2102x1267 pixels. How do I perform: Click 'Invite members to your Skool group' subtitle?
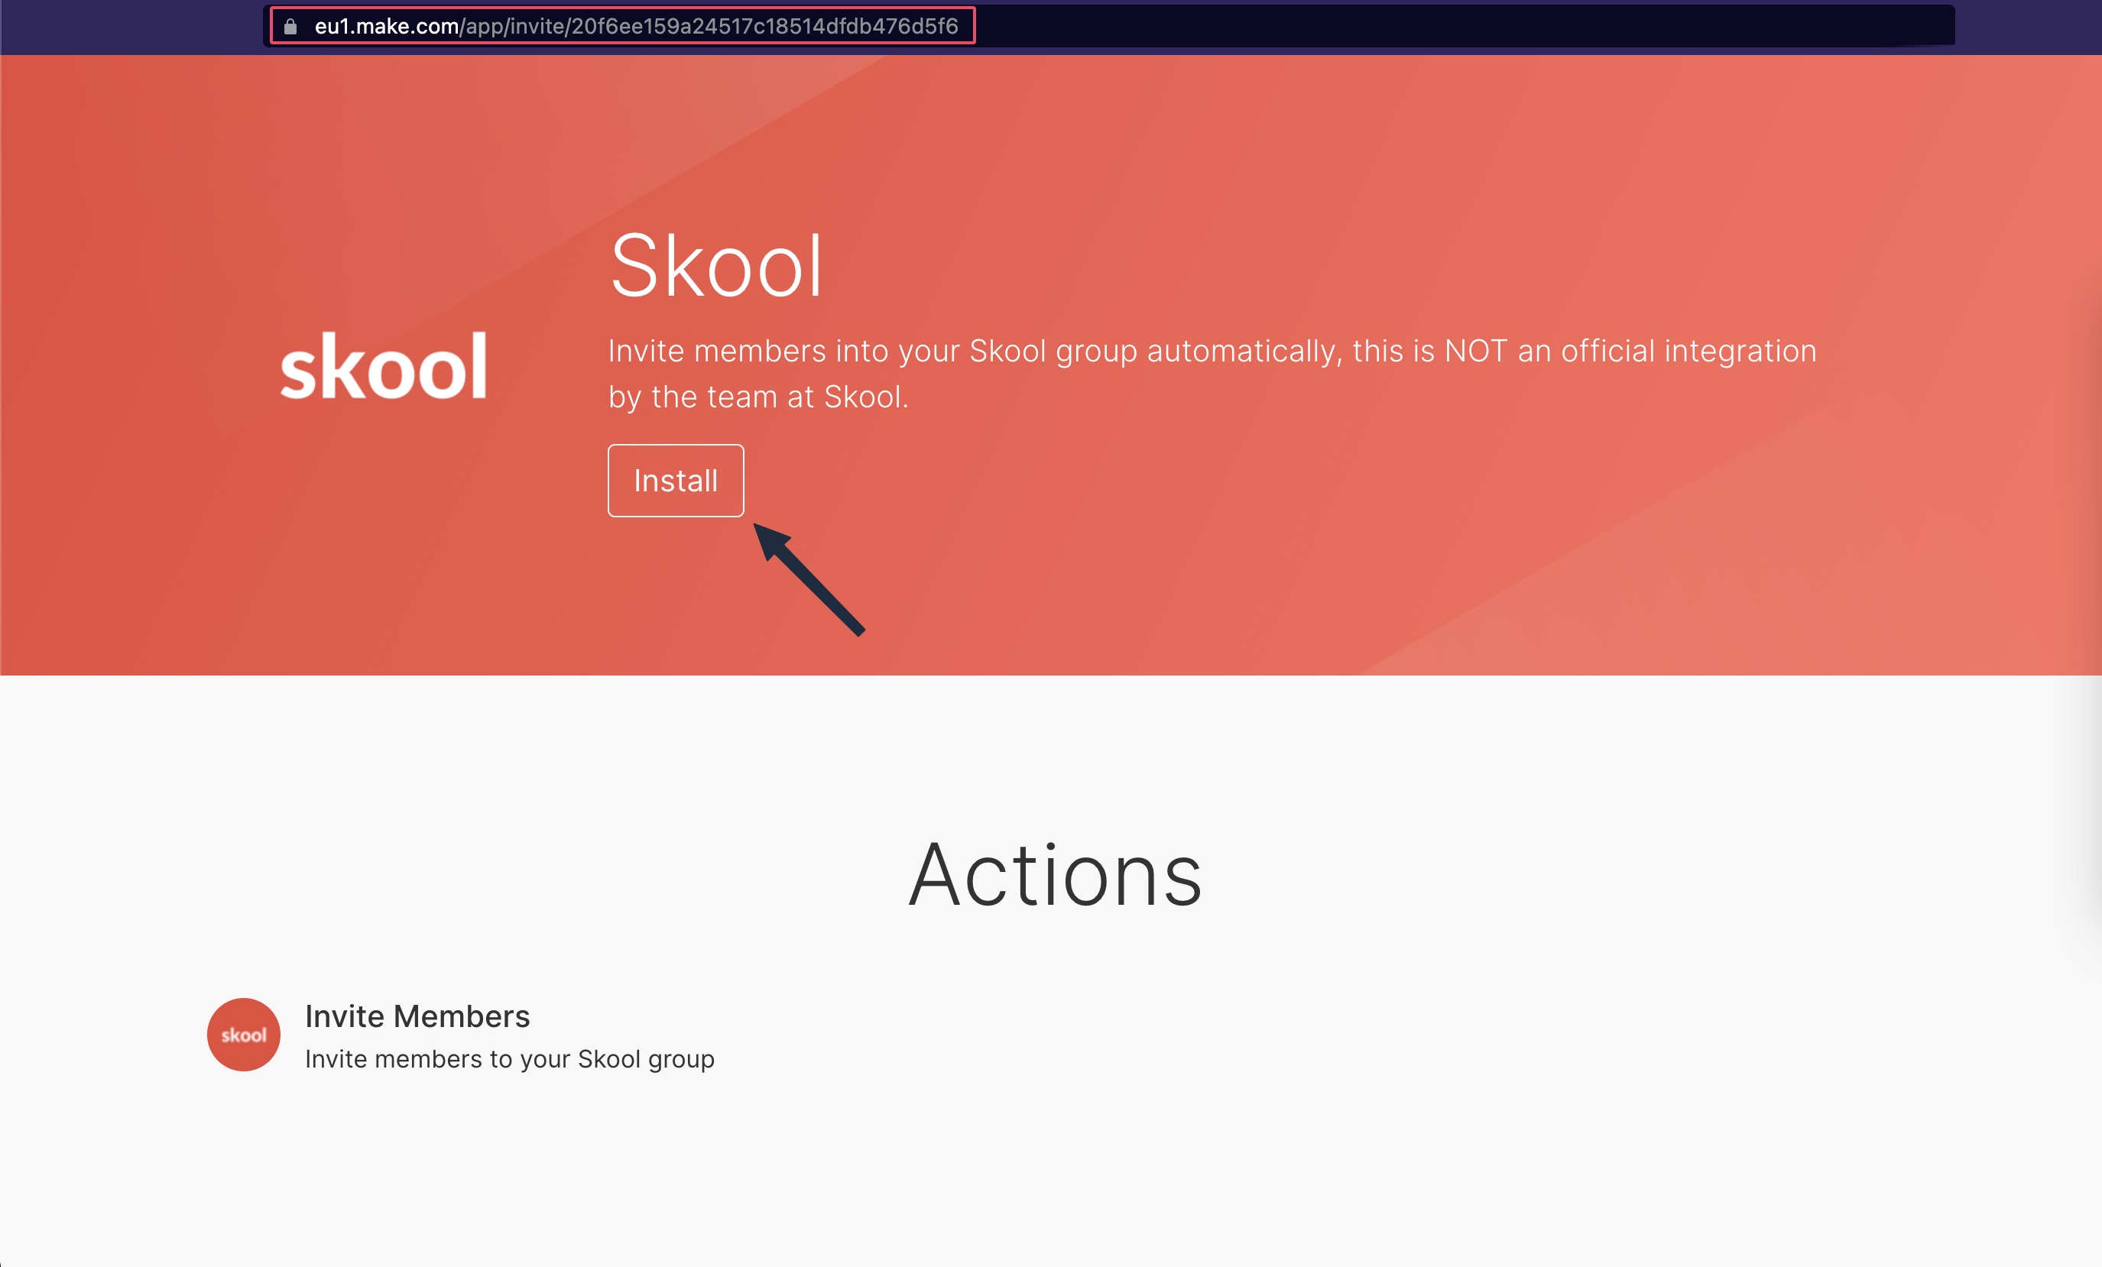coord(509,1059)
